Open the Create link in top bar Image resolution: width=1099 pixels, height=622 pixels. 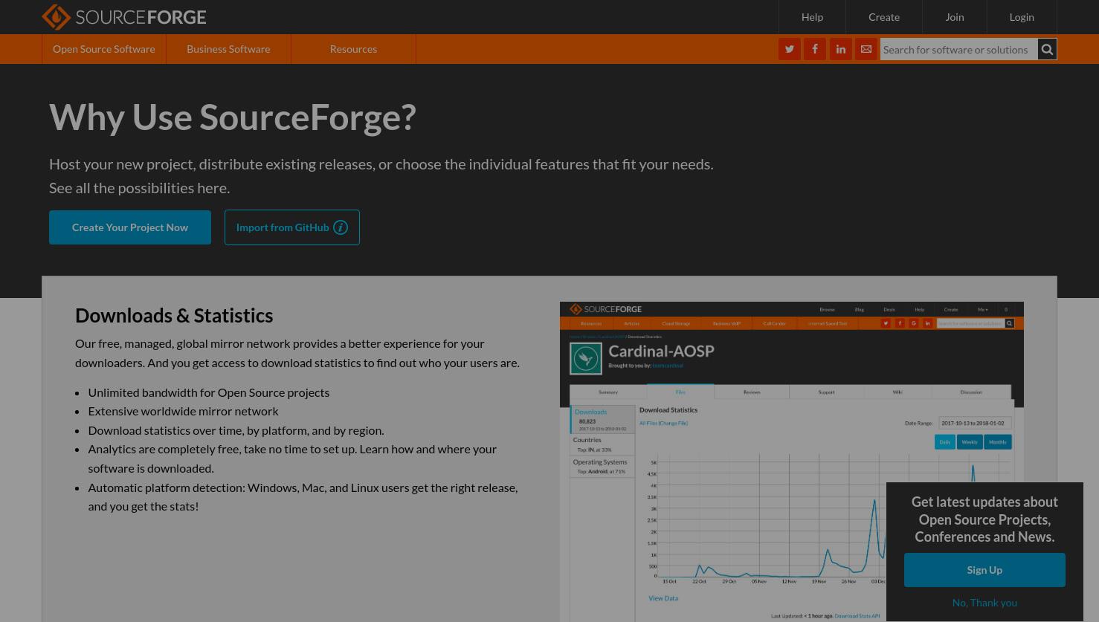[884, 17]
